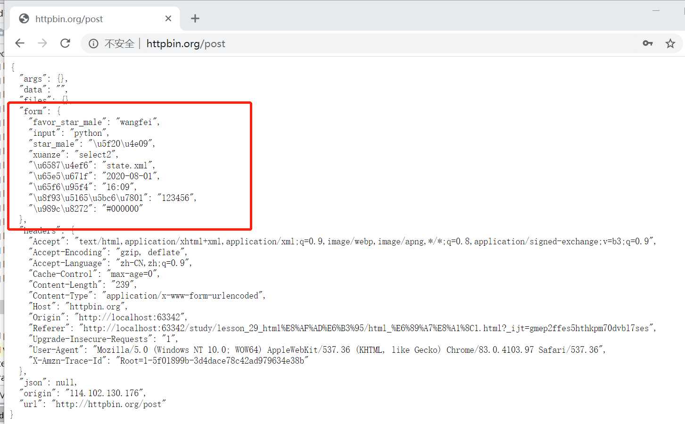Click the "xuanze": "select2" line
685x424 pixels.
point(74,155)
